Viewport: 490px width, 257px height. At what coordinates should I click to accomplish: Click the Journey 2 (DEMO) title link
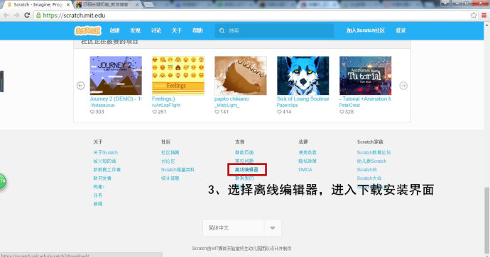click(115, 98)
